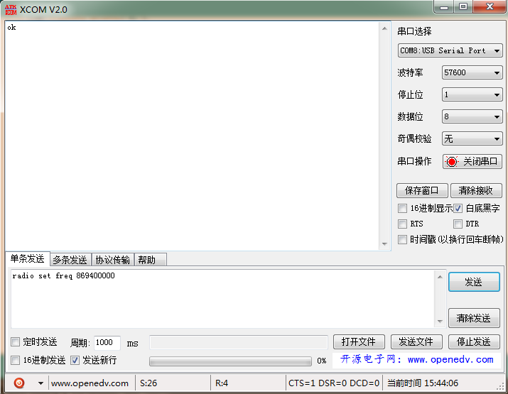Close the XCOM V2.0 window
This screenshot has width=508, height=394.
pyautogui.click(x=490, y=7)
